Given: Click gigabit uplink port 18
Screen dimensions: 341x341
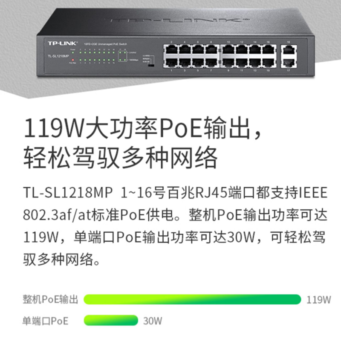Looking at the screenshot, I should [289, 50].
